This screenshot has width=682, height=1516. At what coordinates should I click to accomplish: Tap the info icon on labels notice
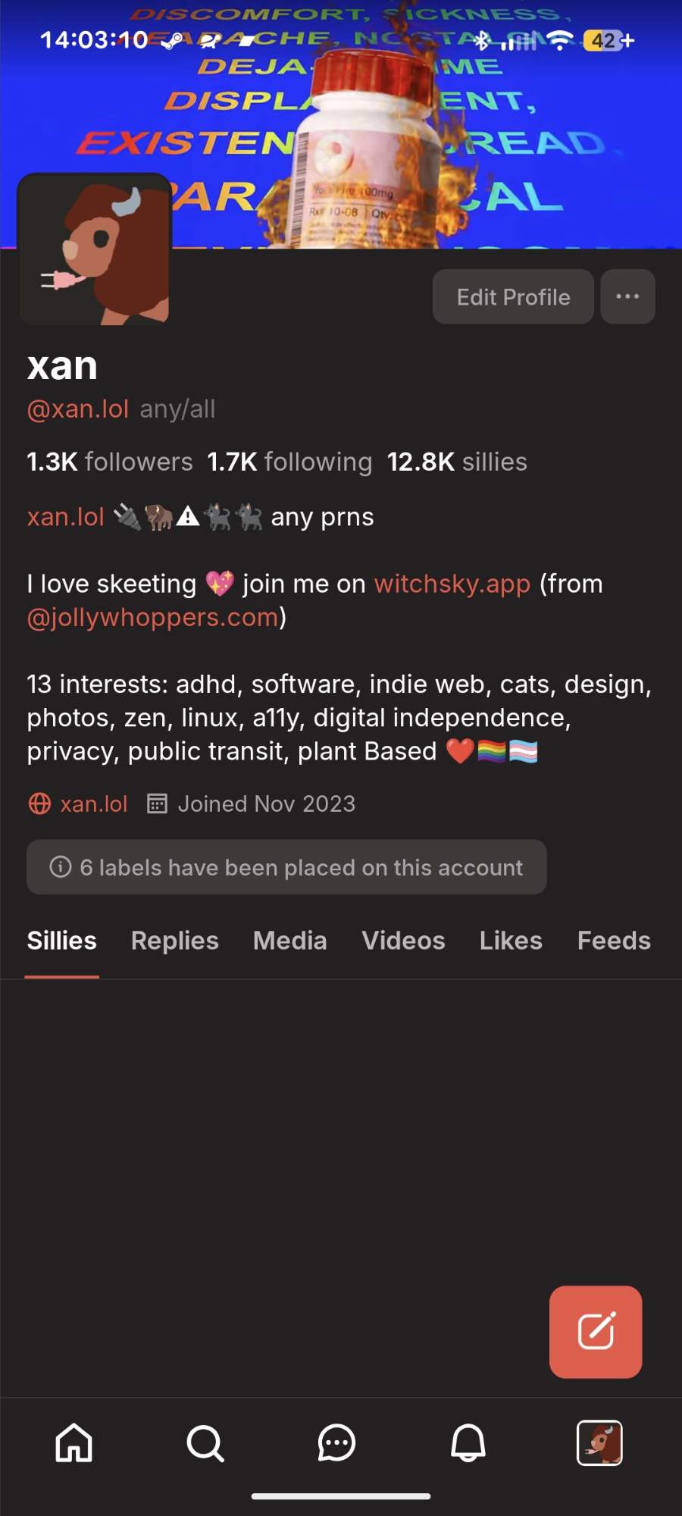click(x=61, y=866)
